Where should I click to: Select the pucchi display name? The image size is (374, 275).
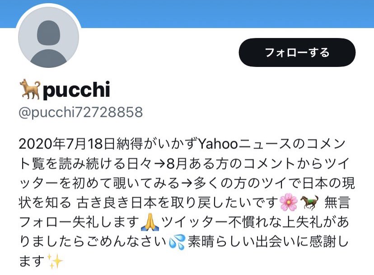[x=76, y=90]
